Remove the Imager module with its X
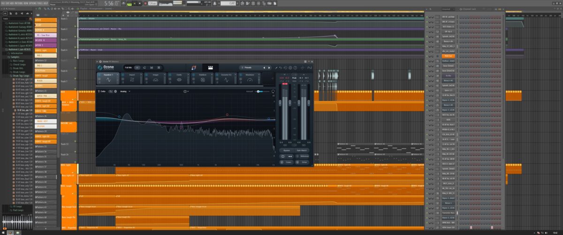This screenshot has height=235, width=563. [165, 74]
